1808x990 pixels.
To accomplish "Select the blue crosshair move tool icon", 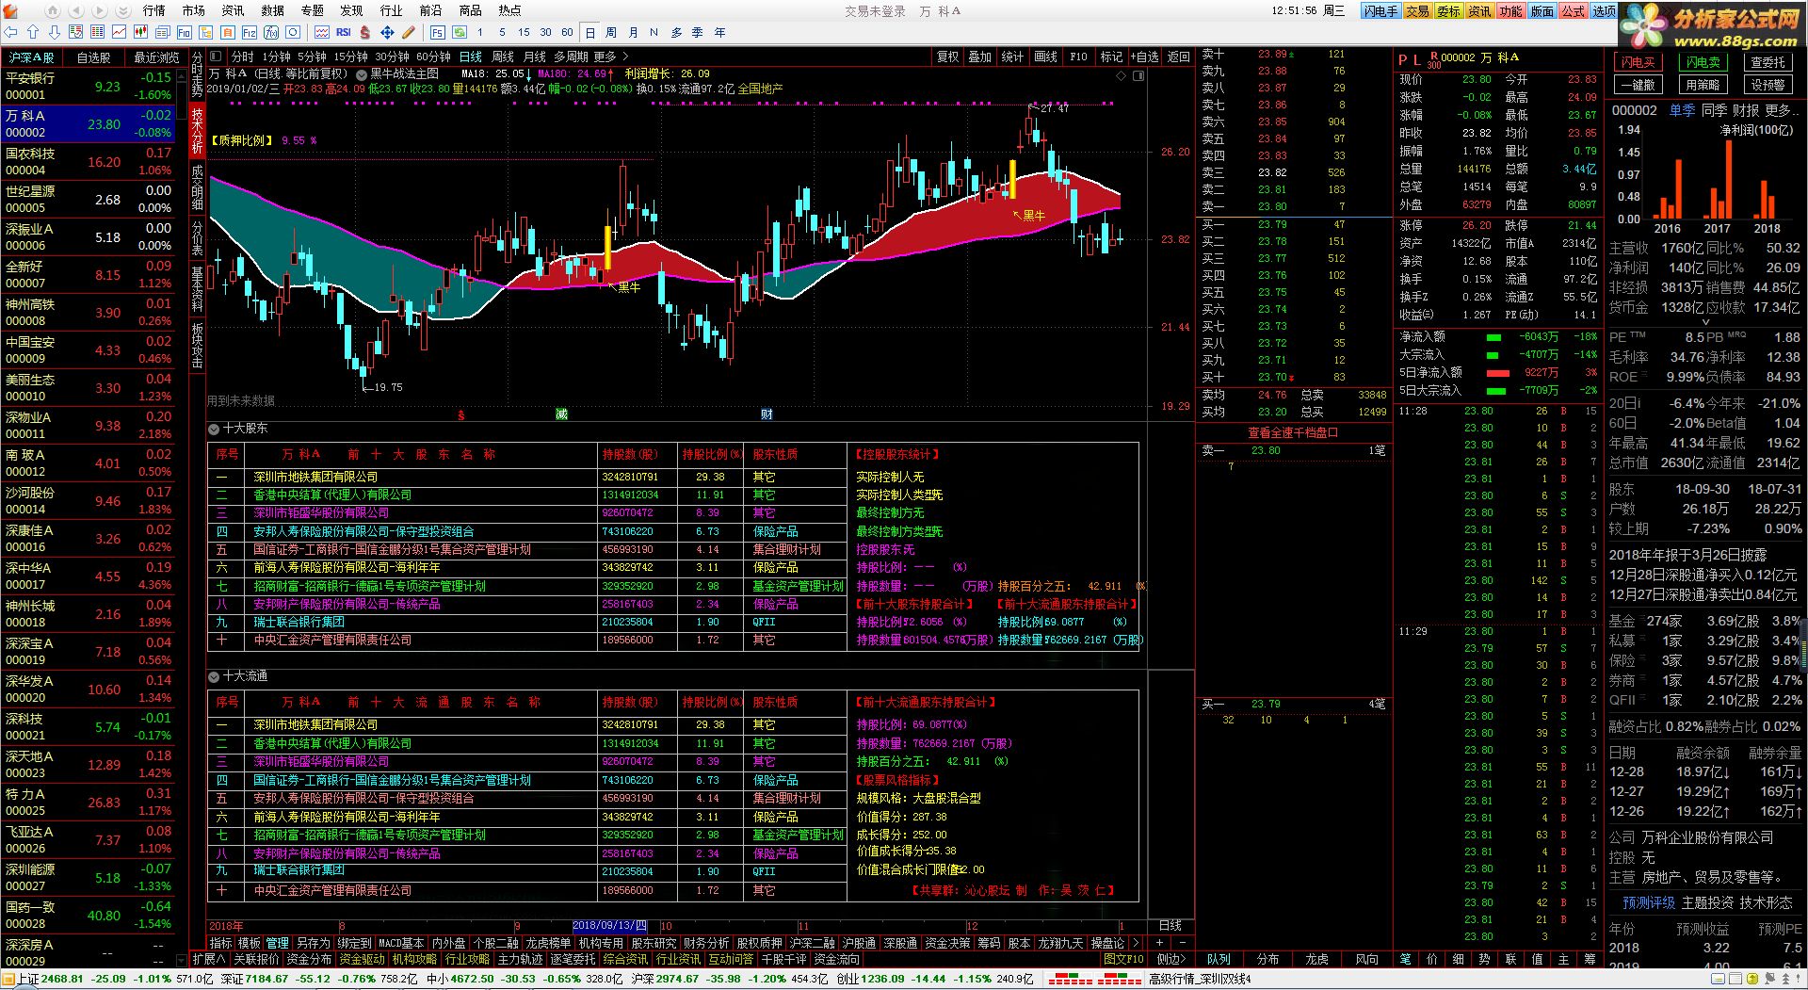I will click(x=387, y=32).
